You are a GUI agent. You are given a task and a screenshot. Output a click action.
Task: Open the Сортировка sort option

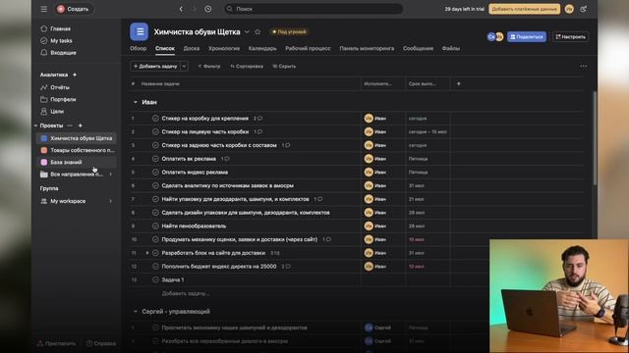(247, 67)
